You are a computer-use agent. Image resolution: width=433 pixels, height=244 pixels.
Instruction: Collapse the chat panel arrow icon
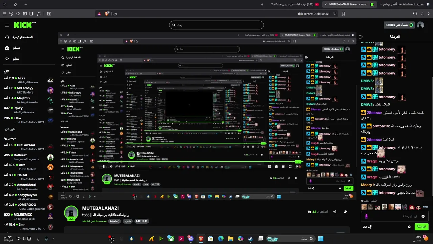(361, 37)
